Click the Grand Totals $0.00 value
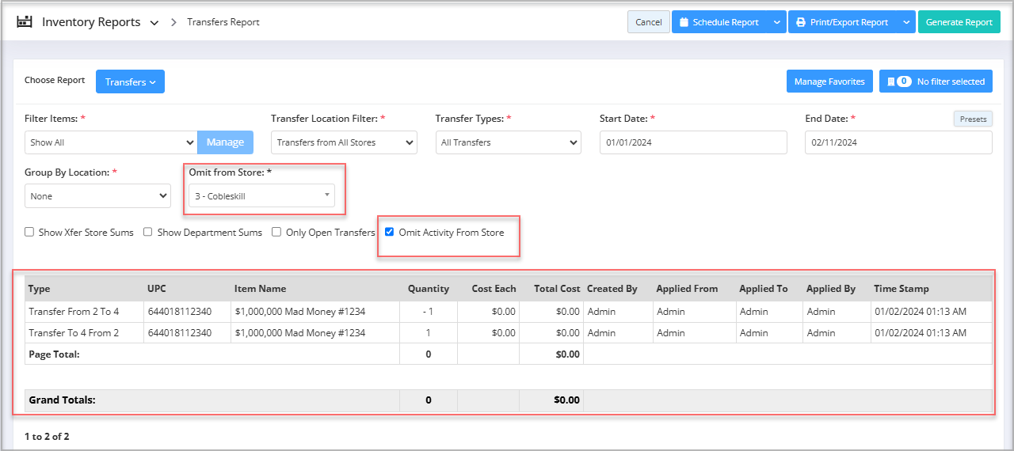The image size is (1014, 451). [566, 400]
